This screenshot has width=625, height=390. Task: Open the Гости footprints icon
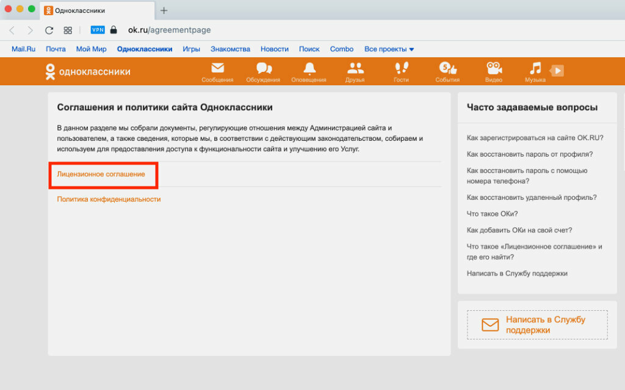click(x=402, y=72)
